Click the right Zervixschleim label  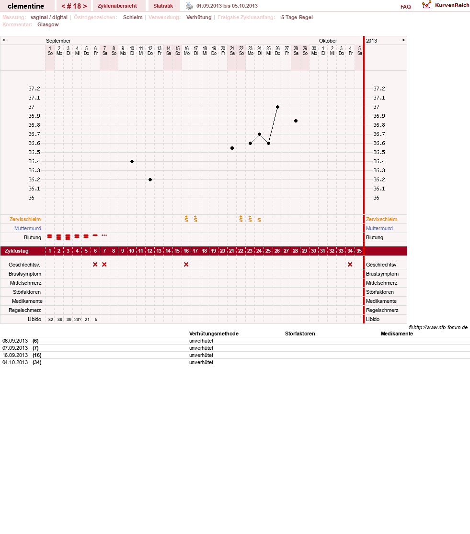pos(382,219)
